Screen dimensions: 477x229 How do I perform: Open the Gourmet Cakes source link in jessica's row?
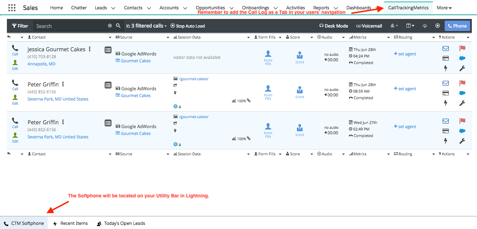[x=136, y=61]
